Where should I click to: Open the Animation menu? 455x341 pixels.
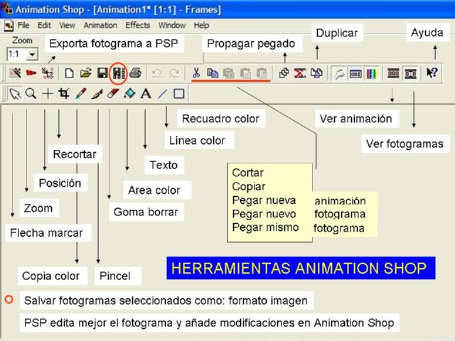tap(100, 26)
